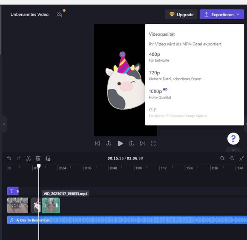This screenshot has height=240, width=247.
Task: Select the A Day To Remember audio track
Action: (x=127, y=220)
